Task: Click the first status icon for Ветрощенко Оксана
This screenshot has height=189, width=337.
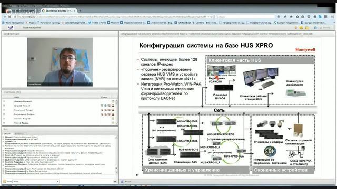Action: tap(102, 114)
